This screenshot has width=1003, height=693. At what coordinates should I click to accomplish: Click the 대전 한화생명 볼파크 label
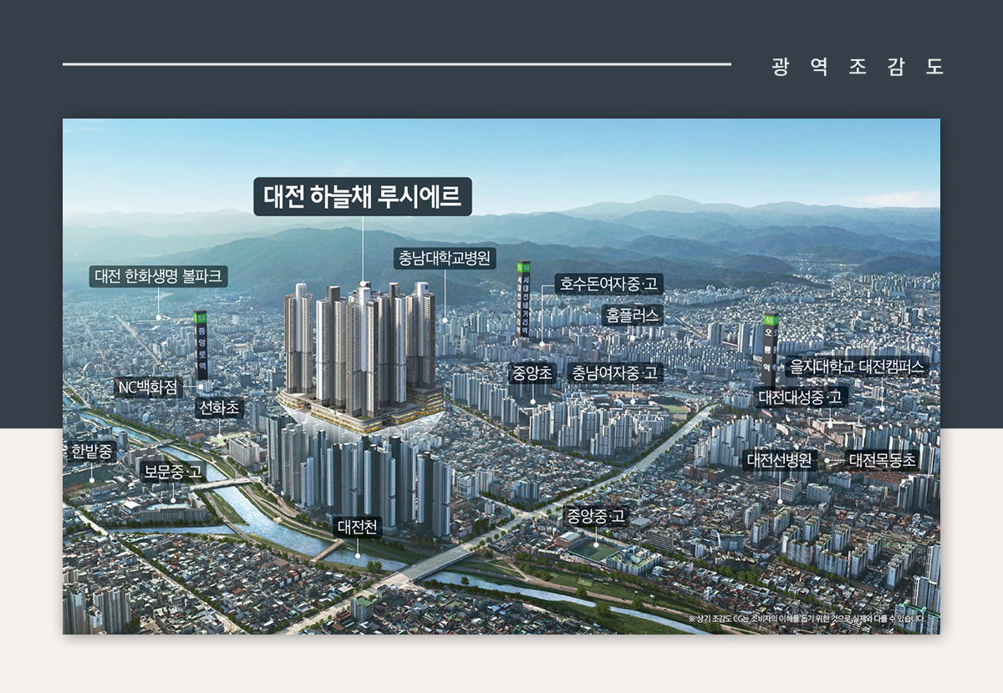pos(159,276)
